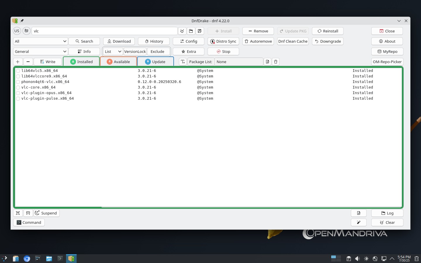Switch to the Update tab

(156, 62)
